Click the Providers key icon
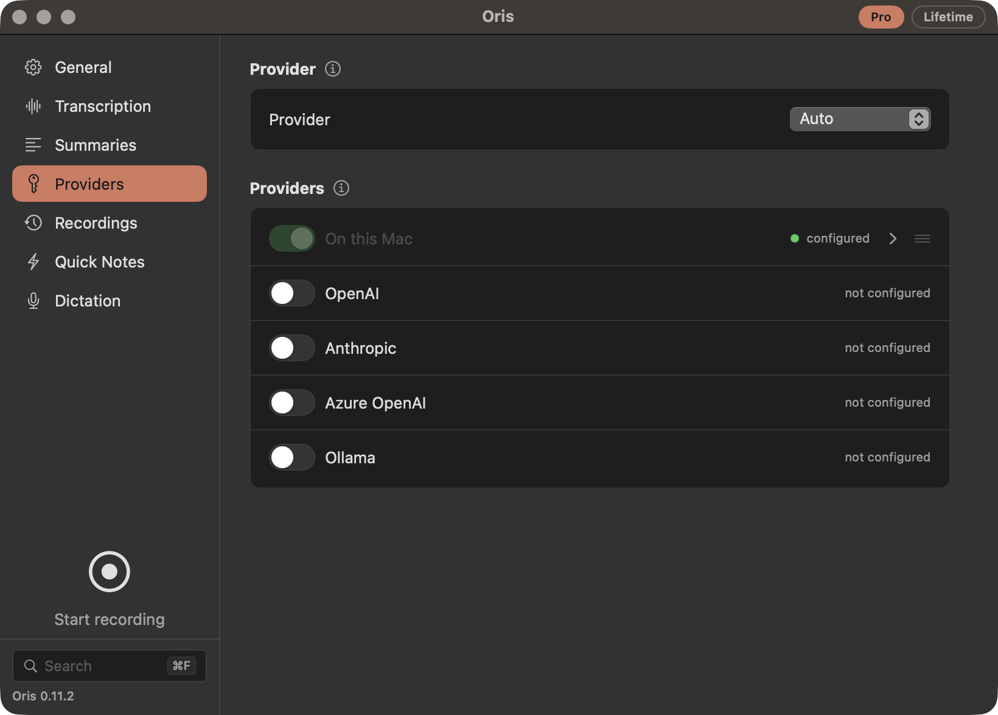This screenshot has width=998, height=715. pyautogui.click(x=33, y=184)
